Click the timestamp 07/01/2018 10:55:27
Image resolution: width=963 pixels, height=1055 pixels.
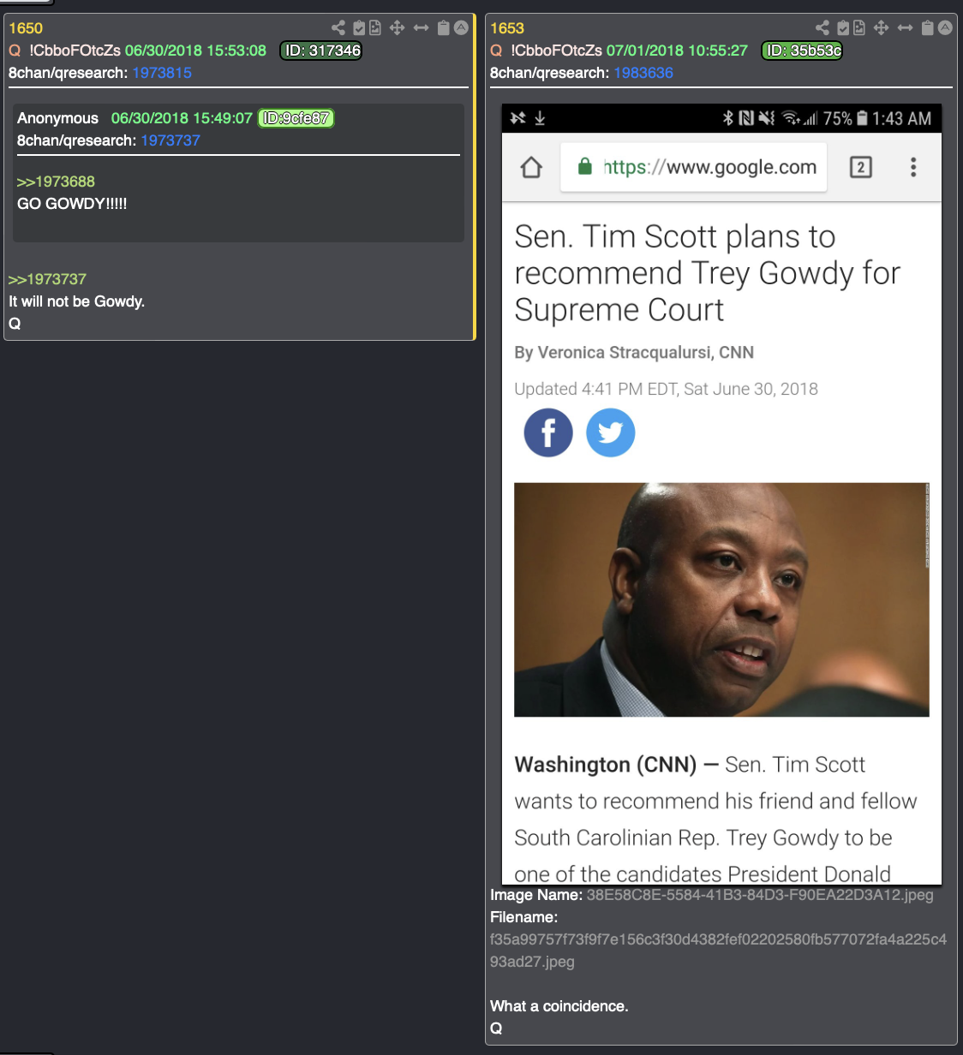point(677,51)
